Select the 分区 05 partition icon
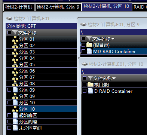 pyautogui.click(x=15, y=64)
